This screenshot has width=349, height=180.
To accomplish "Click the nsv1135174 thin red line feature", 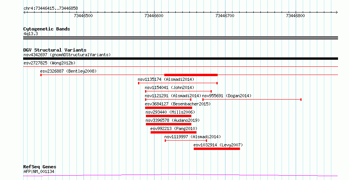I will 178,83.
